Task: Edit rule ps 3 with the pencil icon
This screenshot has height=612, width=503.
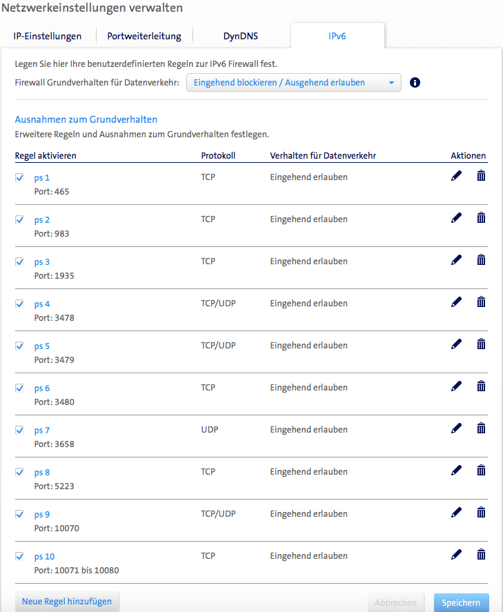Action: point(456,260)
